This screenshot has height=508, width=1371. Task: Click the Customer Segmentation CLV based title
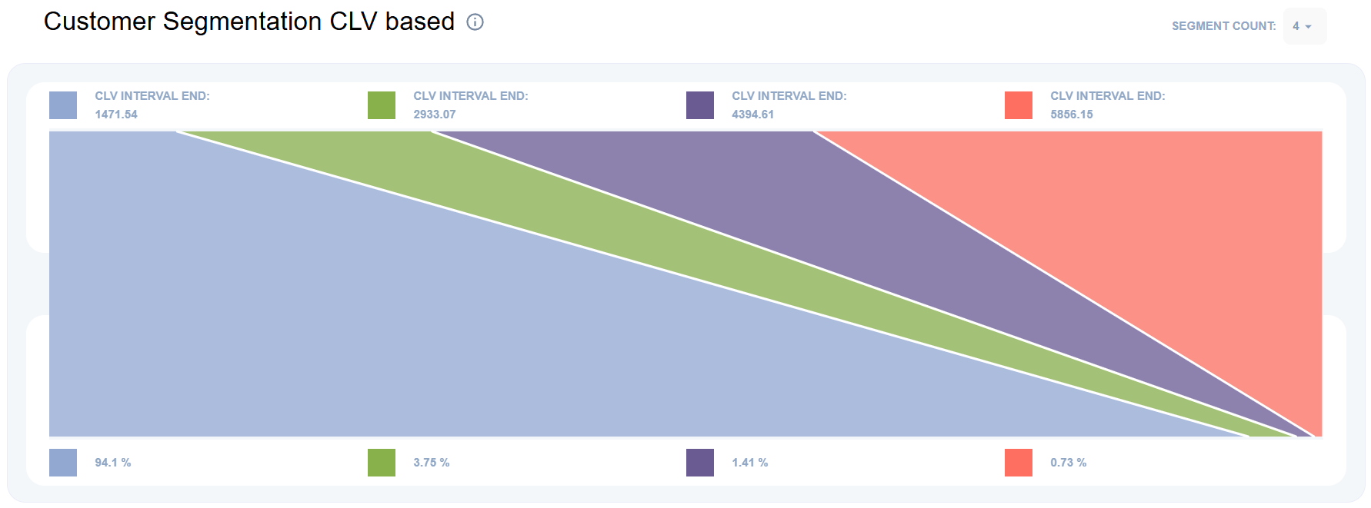(249, 22)
